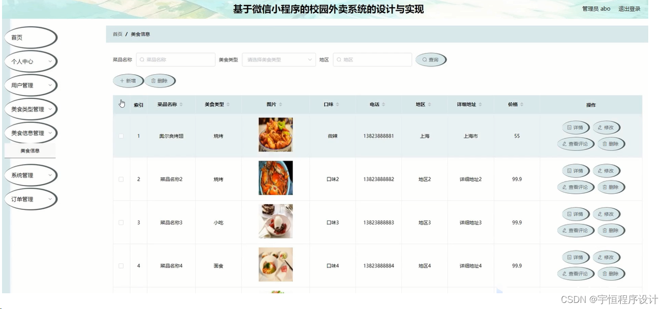Toggle the select-all checkbox in table header
666x309 pixels.
(121, 105)
